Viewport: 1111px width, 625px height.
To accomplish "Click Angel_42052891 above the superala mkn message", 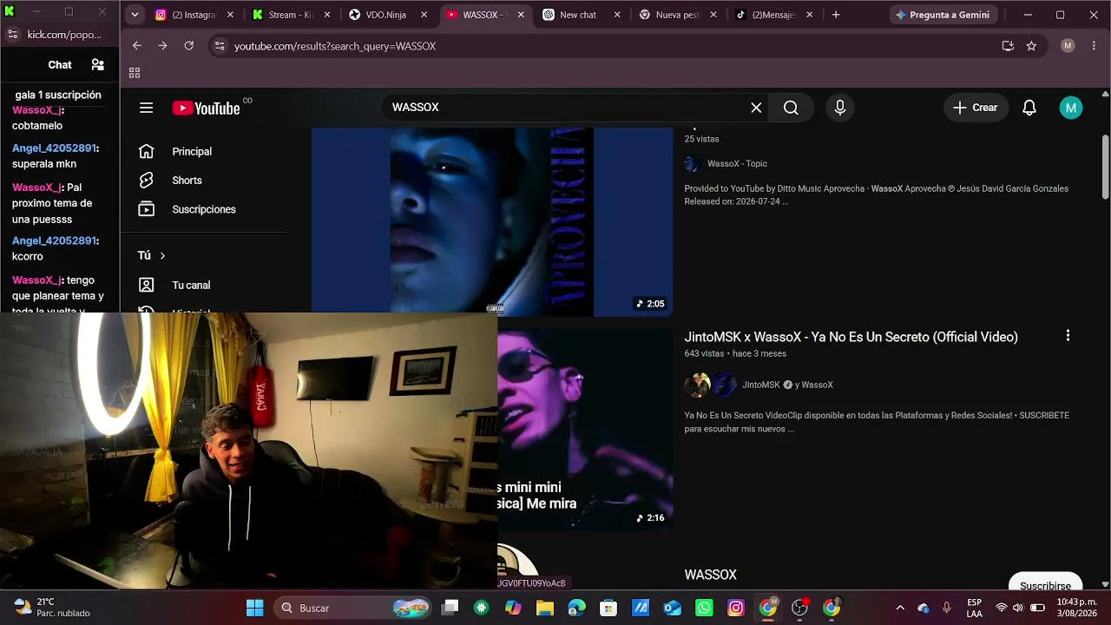I will pyautogui.click(x=54, y=148).
